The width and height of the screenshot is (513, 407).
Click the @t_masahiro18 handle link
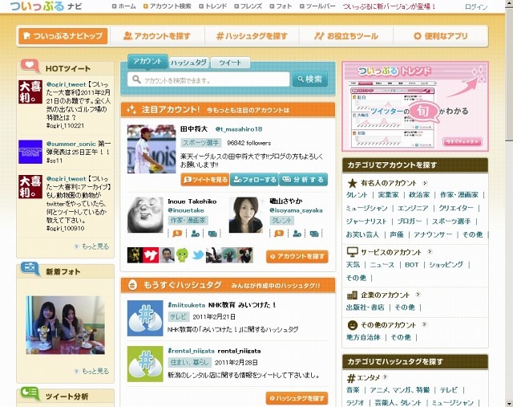pyautogui.click(x=239, y=129)
